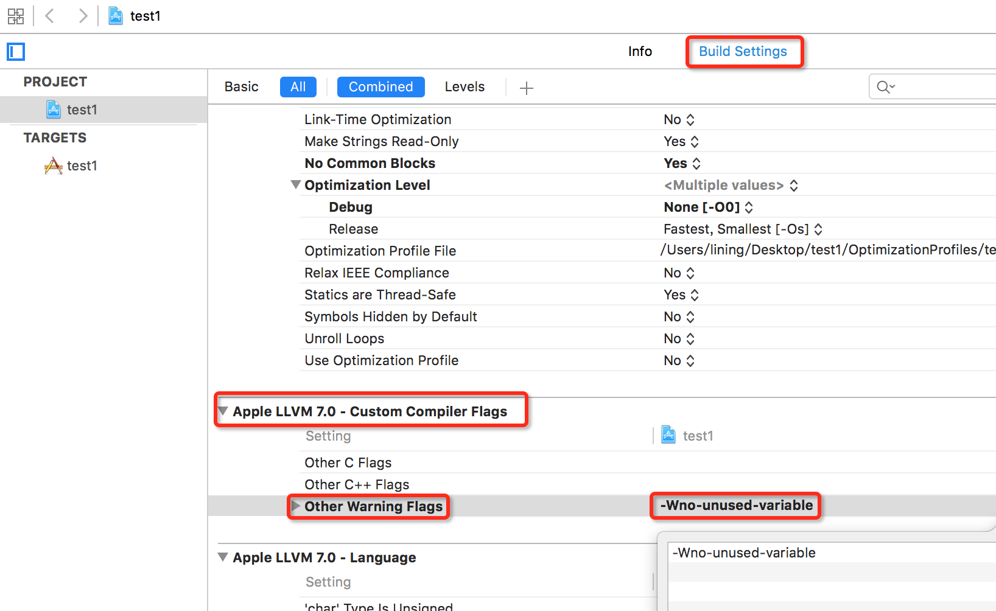Switch to the Info tab

tap(640, 52)
